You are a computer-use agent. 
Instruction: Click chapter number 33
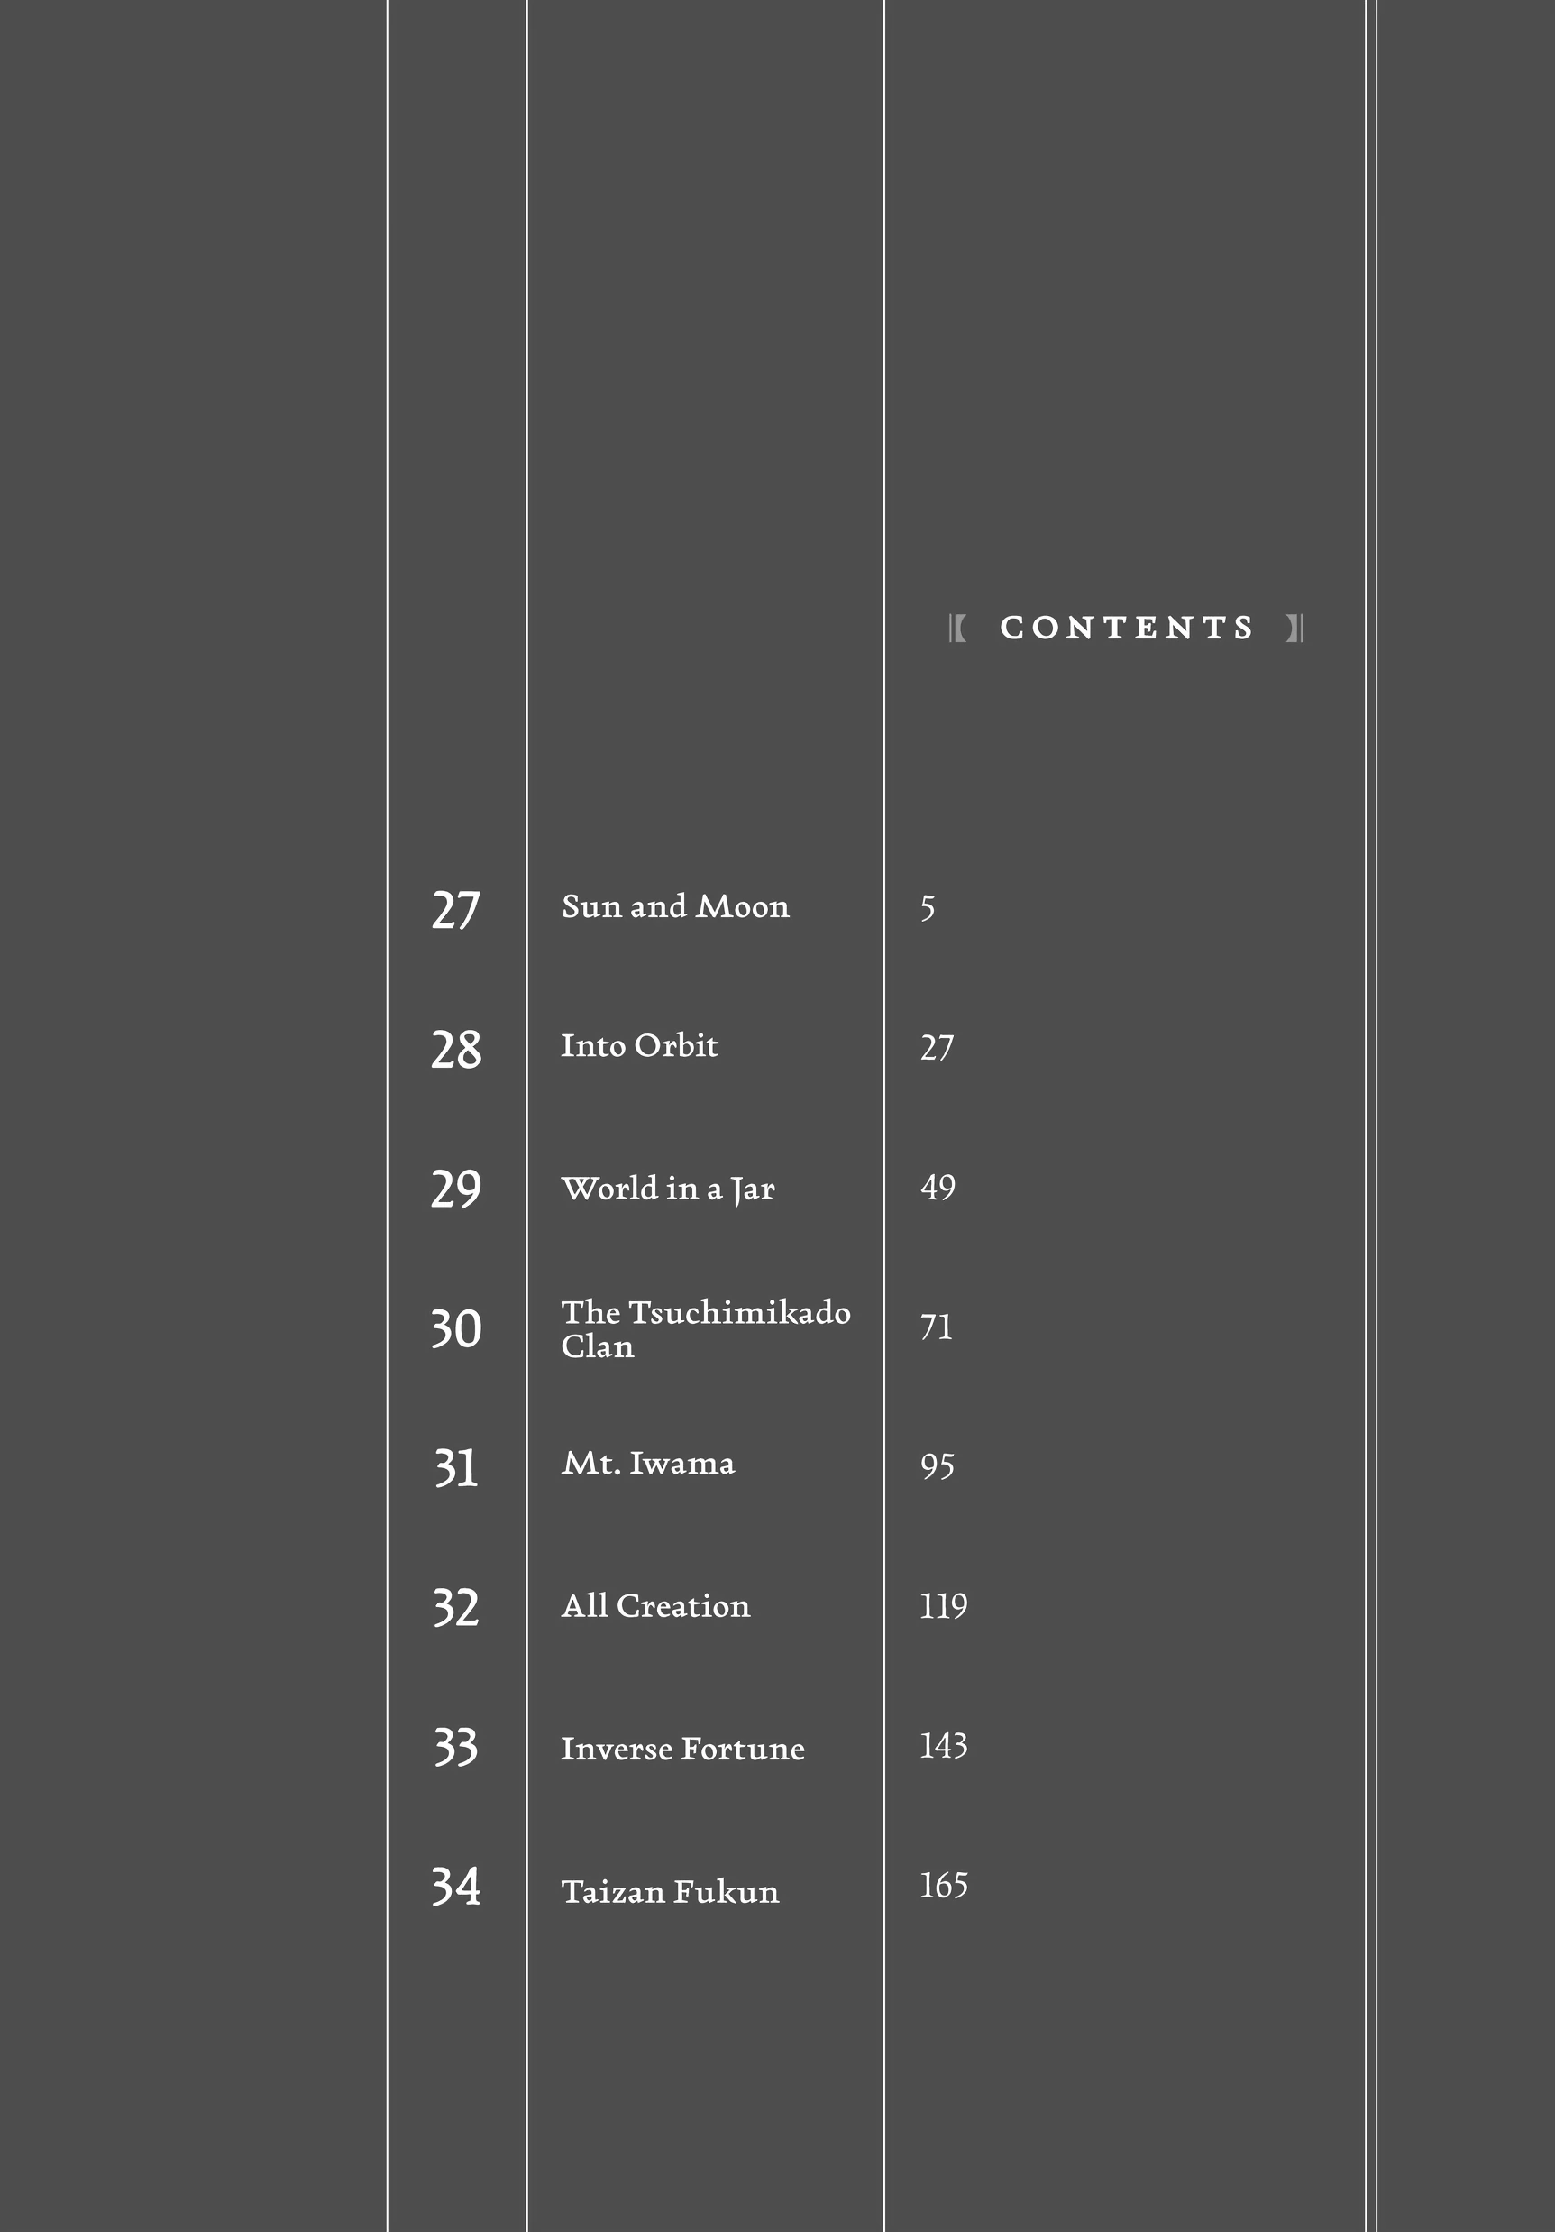456,1747
